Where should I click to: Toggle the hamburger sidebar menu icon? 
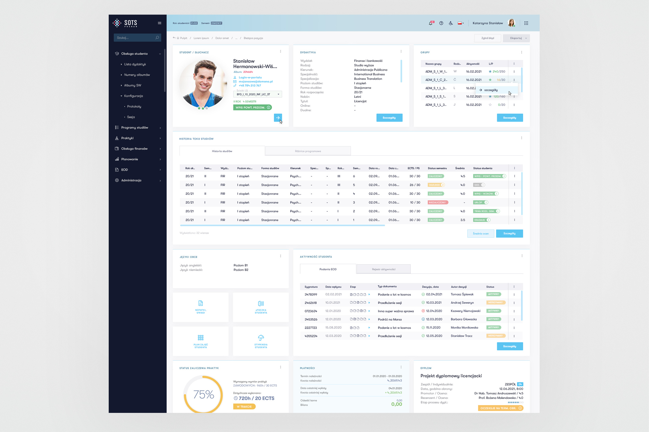tap(159, 23)
